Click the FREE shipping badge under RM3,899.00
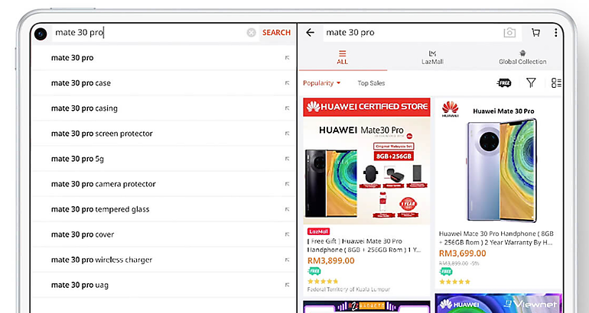The height and width of the screenshot is (313, 589). coord(314,271)
